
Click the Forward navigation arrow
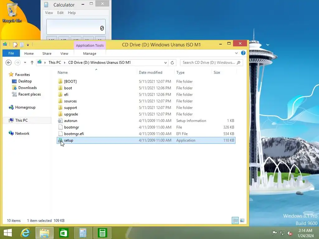[17, 63]
